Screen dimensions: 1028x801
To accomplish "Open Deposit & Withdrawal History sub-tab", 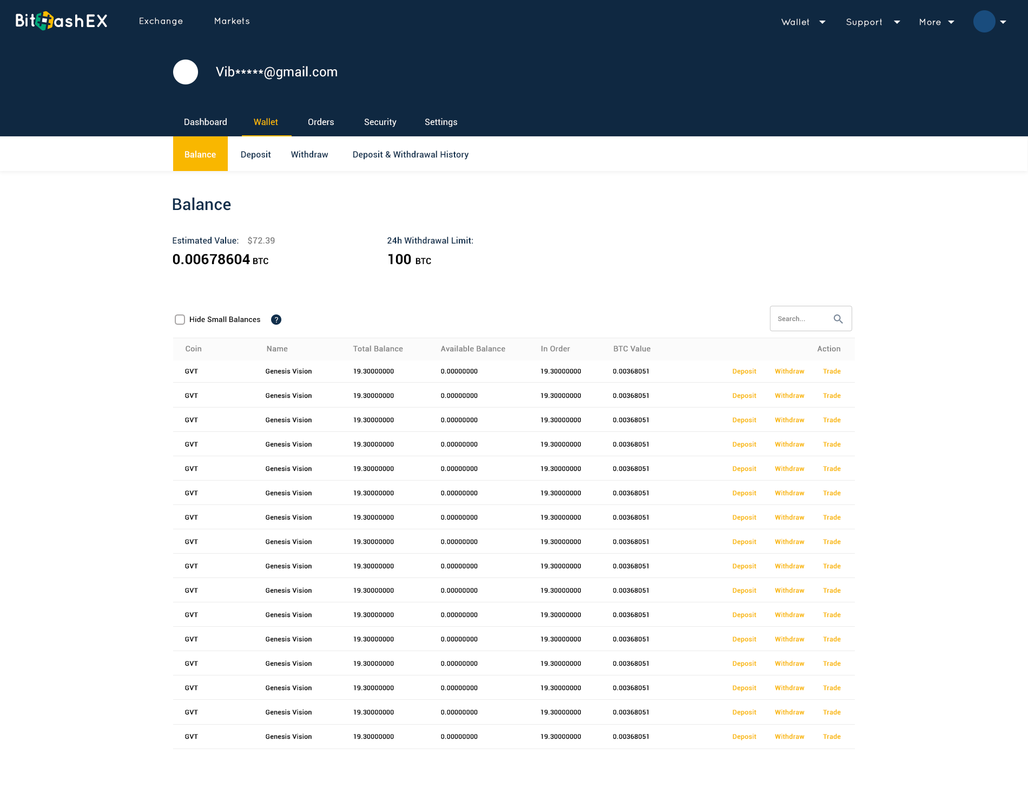I will pos(410,155).
